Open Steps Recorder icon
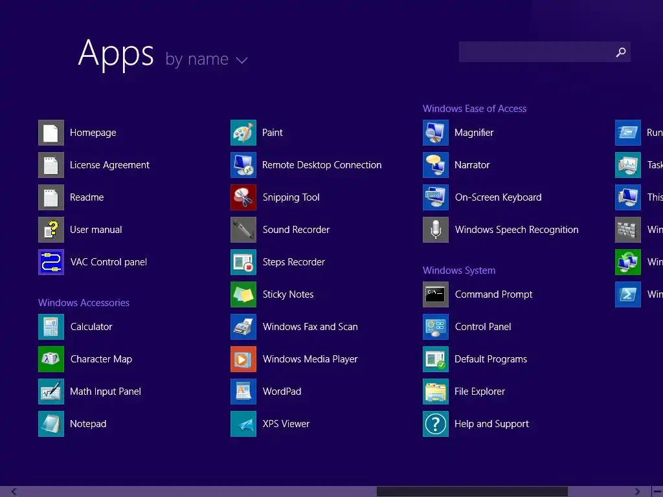This screenshot has width=663, height=497. pos(243,262)
